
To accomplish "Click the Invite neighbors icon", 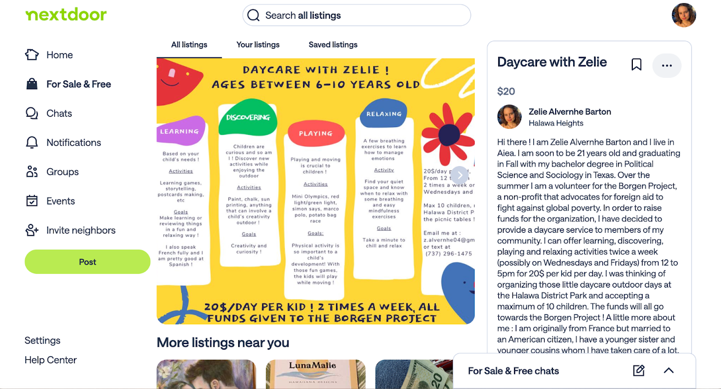I will pos(32,230).
